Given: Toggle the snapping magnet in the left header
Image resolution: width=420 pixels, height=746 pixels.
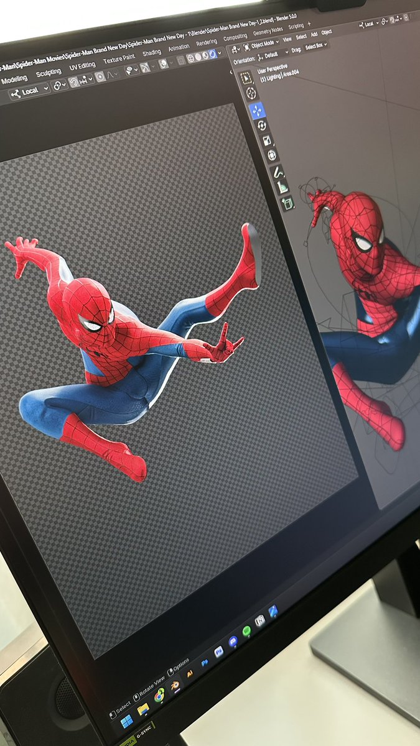Looking at the screenshot, I should [73, 82].
